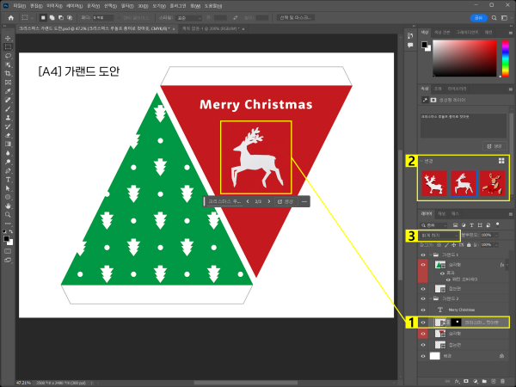
Task: Select the Rectangular Marquee tool in toolbox
Action: (x=8, y=46)
